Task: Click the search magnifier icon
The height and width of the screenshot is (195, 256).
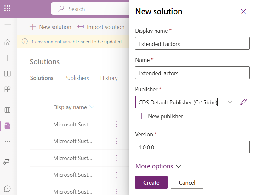Action: click(x=61, y=9)
